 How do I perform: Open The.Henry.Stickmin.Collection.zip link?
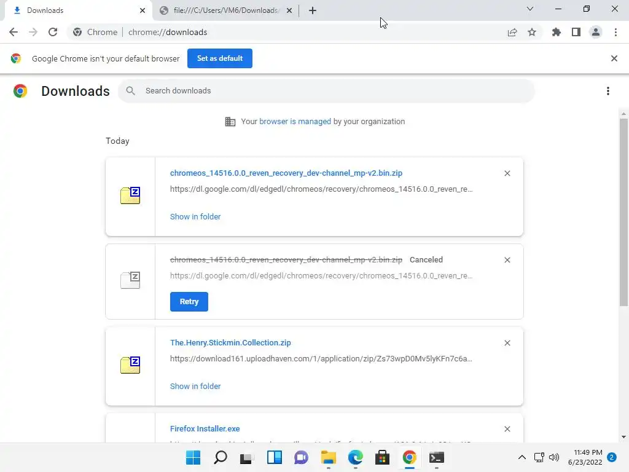[230, 343]
